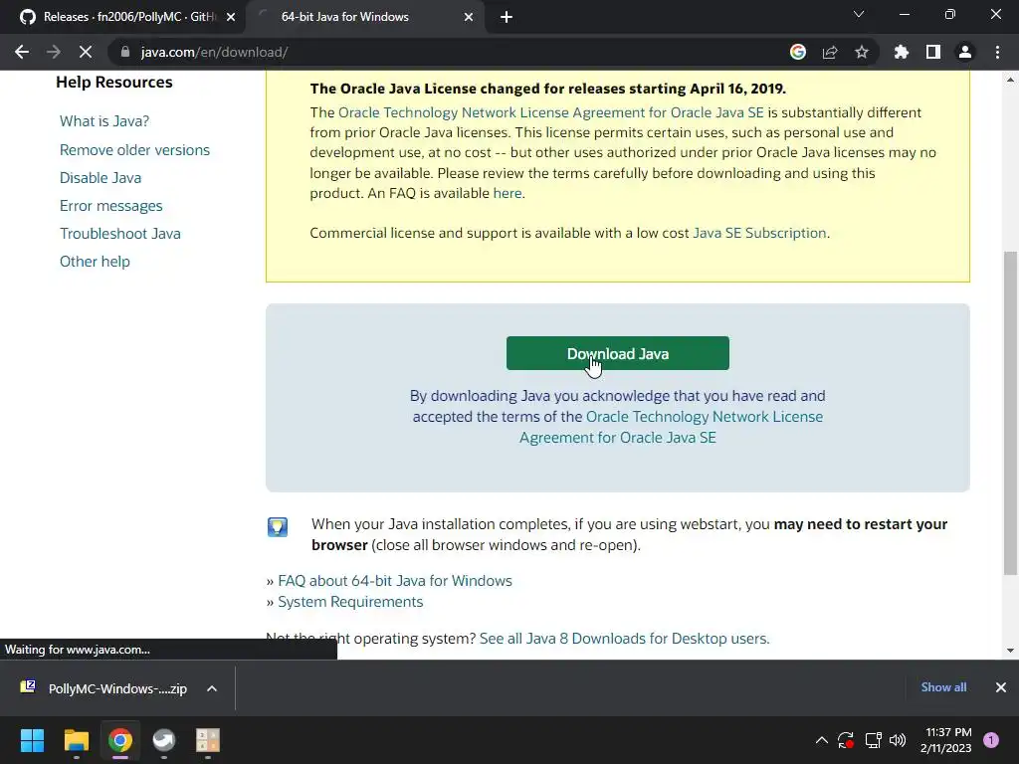Click the scrollbar up arrow
Screen dimensions: 1019x764
(1010, 80)
